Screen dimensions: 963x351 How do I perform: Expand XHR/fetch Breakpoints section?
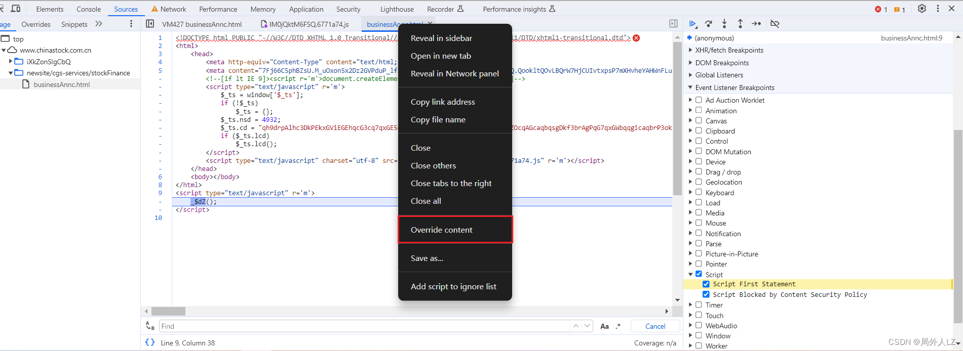coord(690,50)
